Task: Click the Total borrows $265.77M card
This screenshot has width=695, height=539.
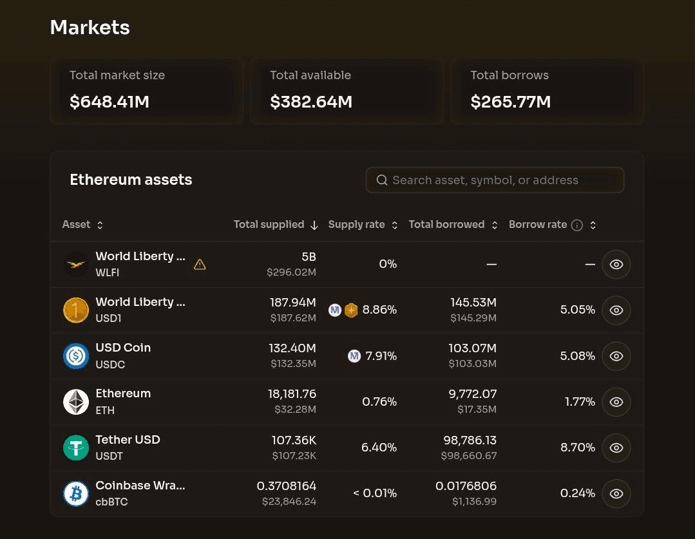Action: 547,91
